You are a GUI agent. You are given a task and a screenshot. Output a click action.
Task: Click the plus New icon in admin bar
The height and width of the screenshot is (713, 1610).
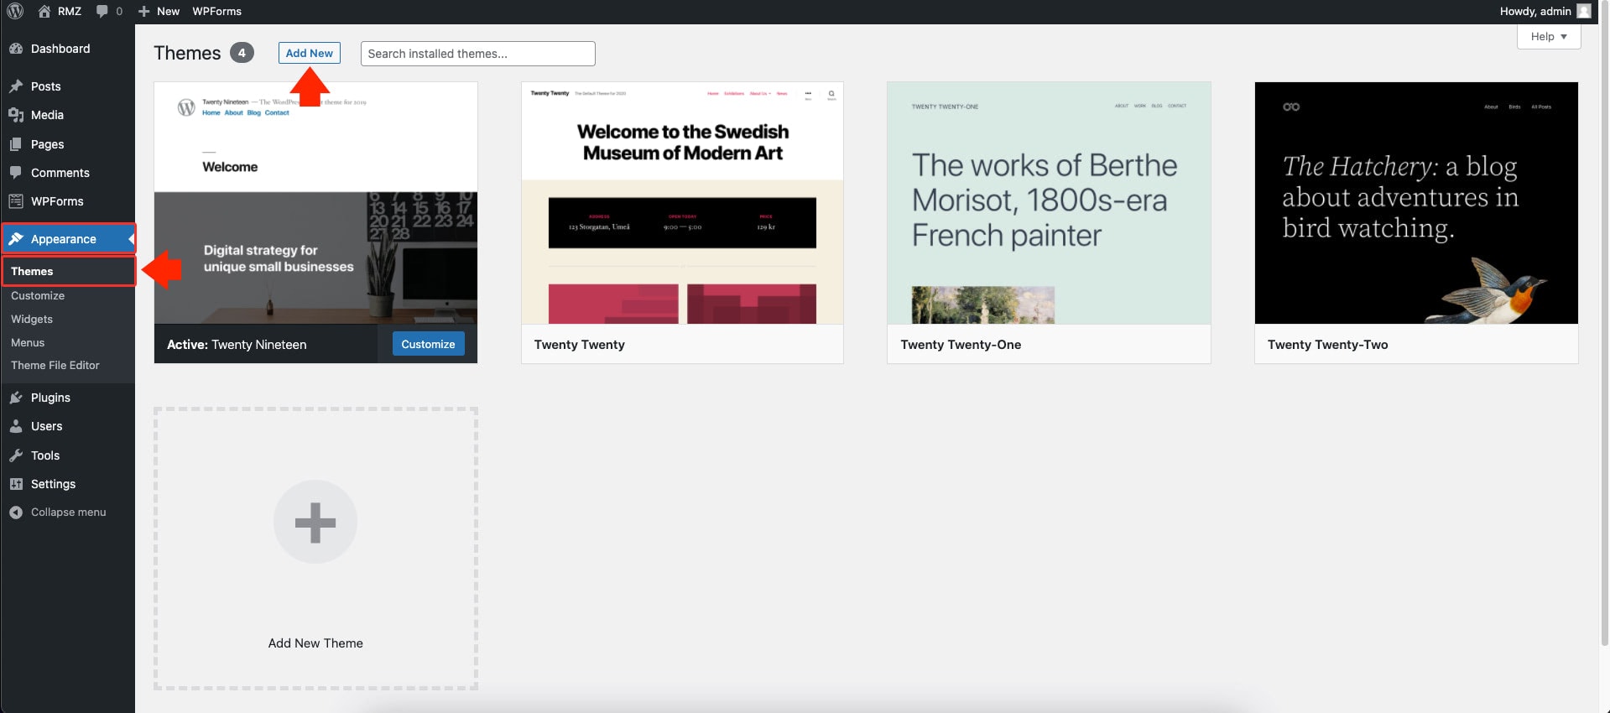144,11
